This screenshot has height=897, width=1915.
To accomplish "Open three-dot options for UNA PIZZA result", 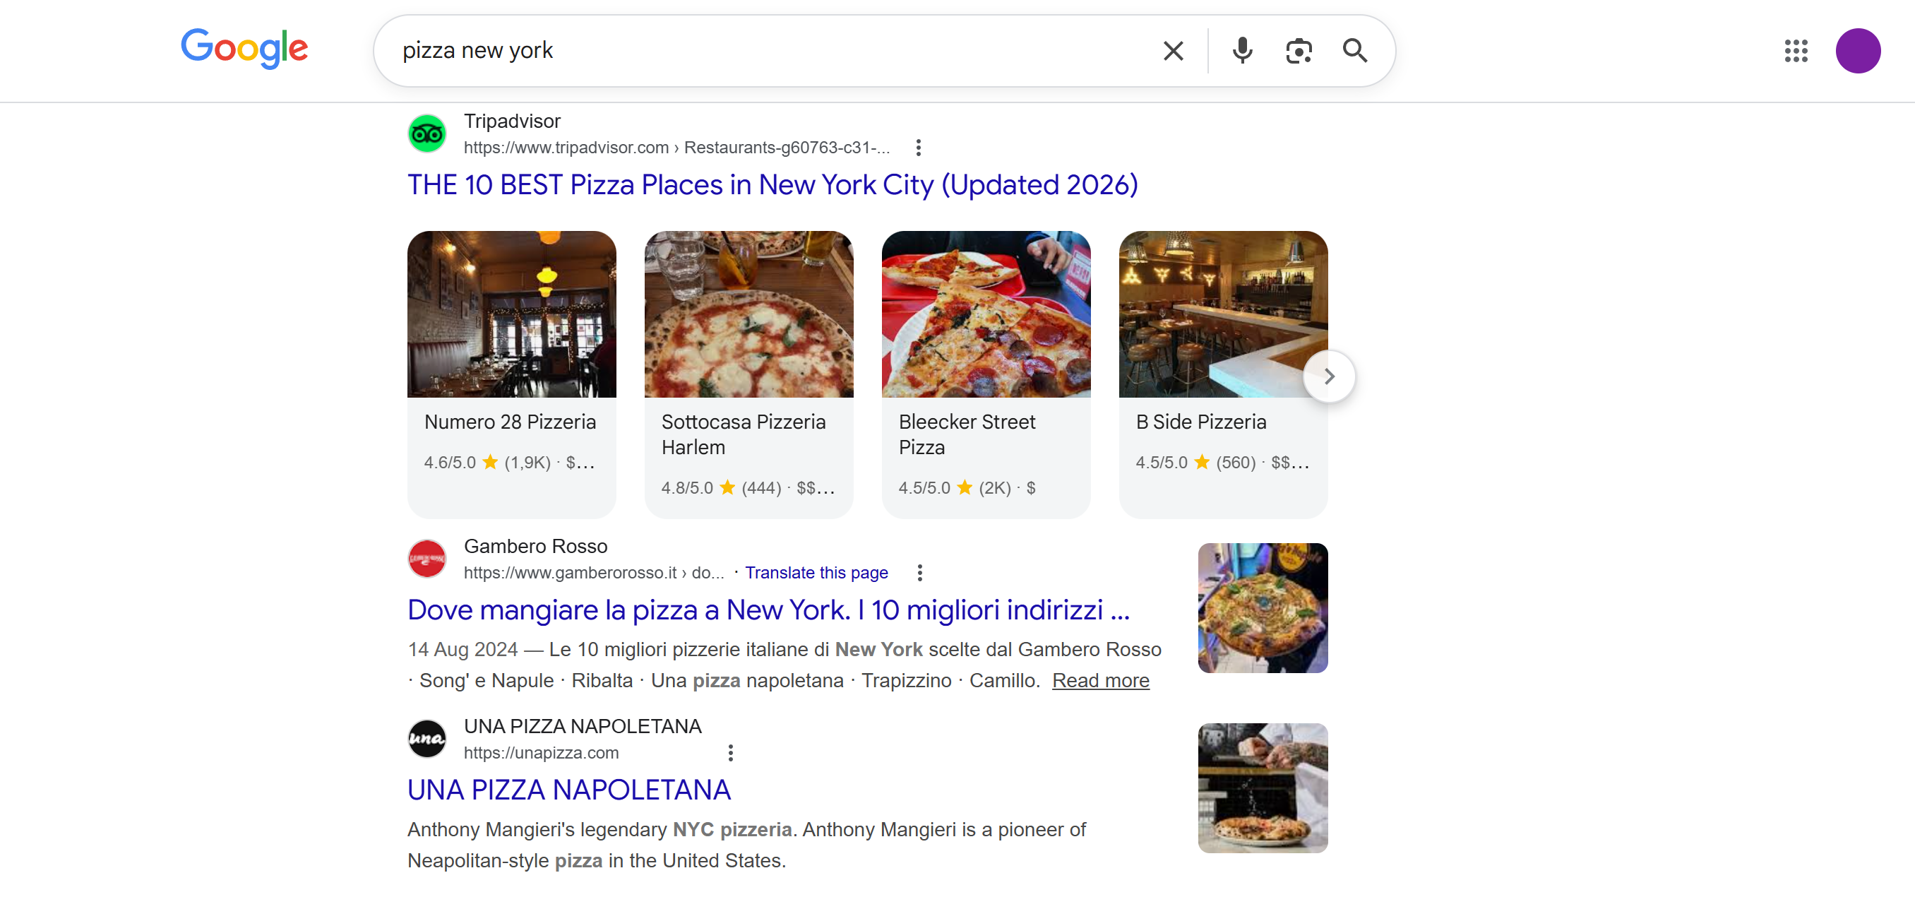I will pyautogui.click(x=731, y=753).
